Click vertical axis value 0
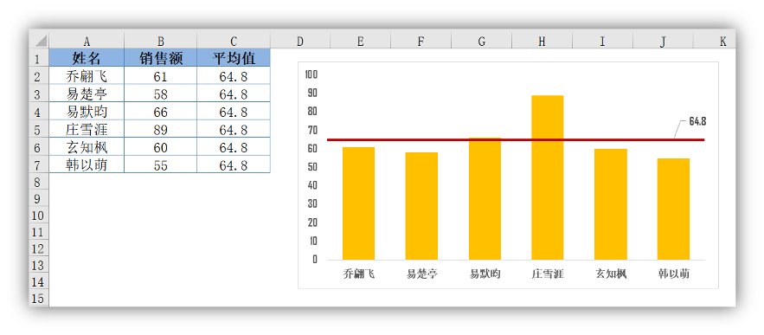Viewport: 764px width, 335px height. [315, 260]
